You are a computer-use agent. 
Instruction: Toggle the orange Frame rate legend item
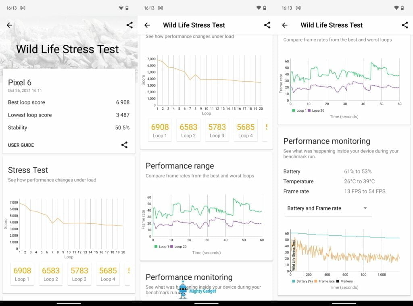tap(325, 281)
